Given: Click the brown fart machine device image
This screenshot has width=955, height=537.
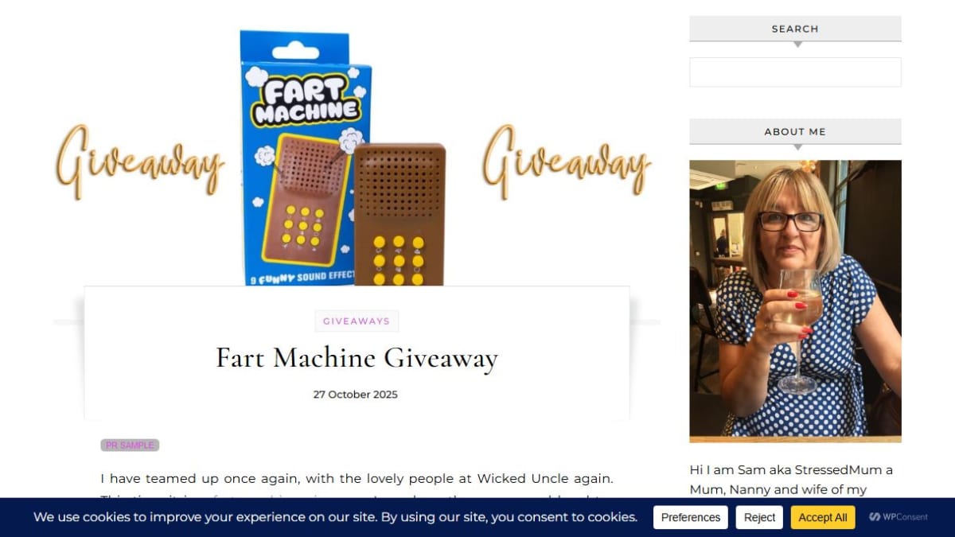Looking at the screenshot, I should point(400,215).
